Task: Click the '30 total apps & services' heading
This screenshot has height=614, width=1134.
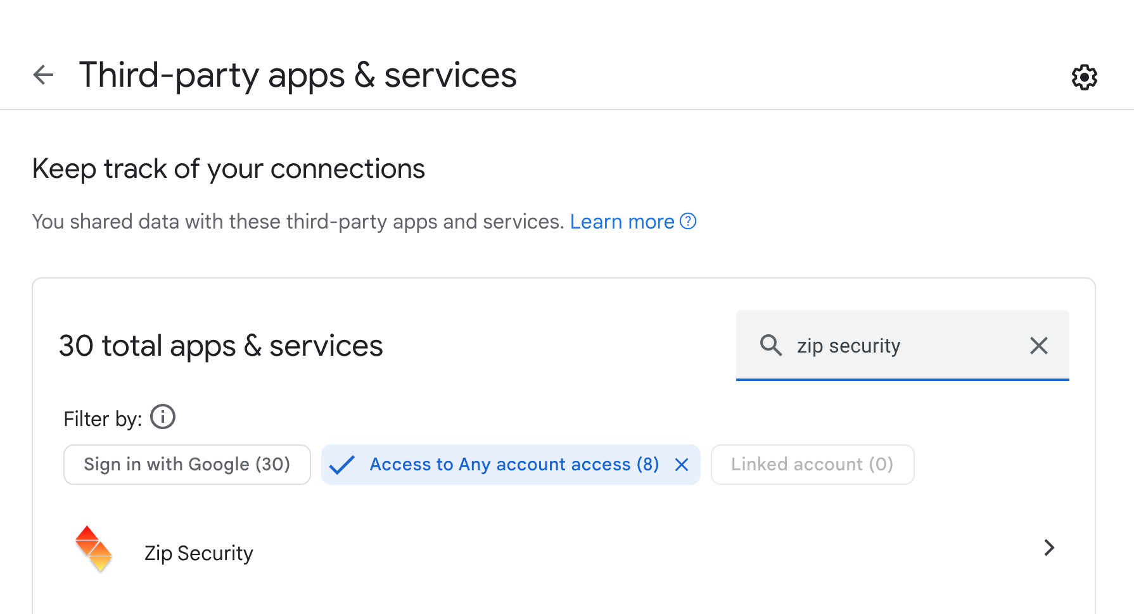Action: click(x=220, y=346)
